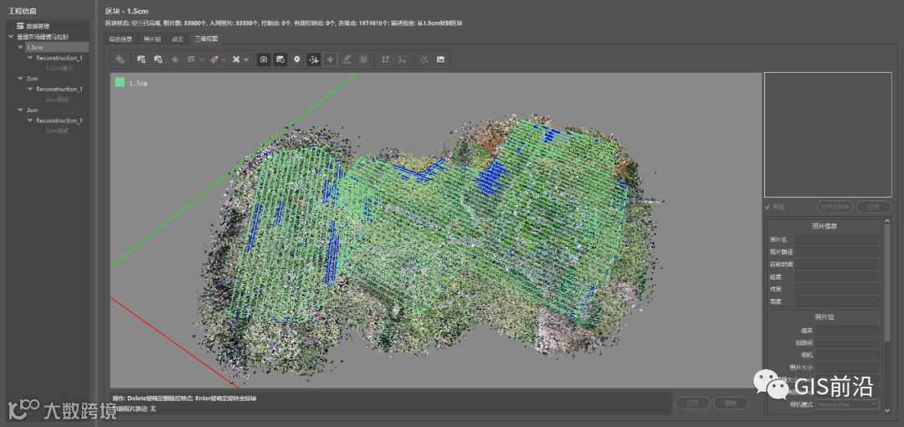
Task: Switch to the 综合信息 tab
Action: click(121, 39)
